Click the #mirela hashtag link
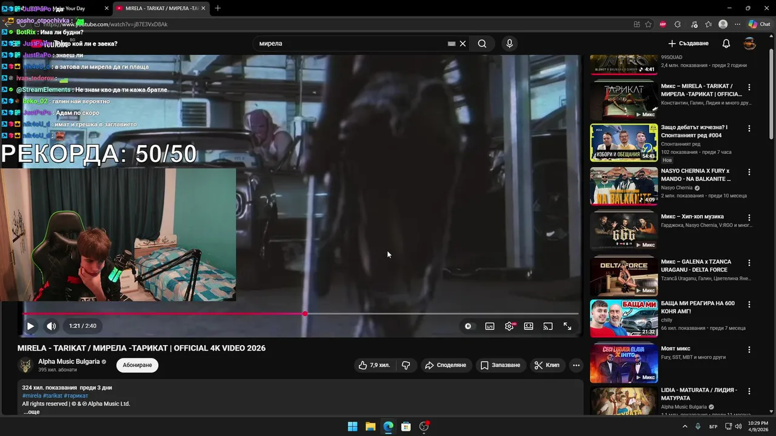 (x=32, y=395)
